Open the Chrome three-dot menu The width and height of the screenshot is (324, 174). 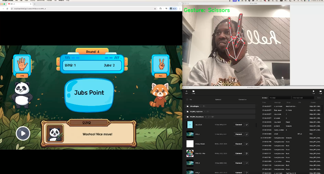(180, 9)
